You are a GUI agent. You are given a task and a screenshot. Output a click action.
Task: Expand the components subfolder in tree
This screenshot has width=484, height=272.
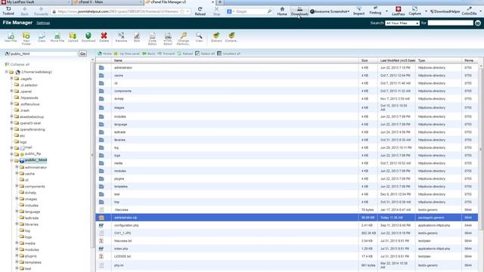pyautogui.click(x=17, y=186)
